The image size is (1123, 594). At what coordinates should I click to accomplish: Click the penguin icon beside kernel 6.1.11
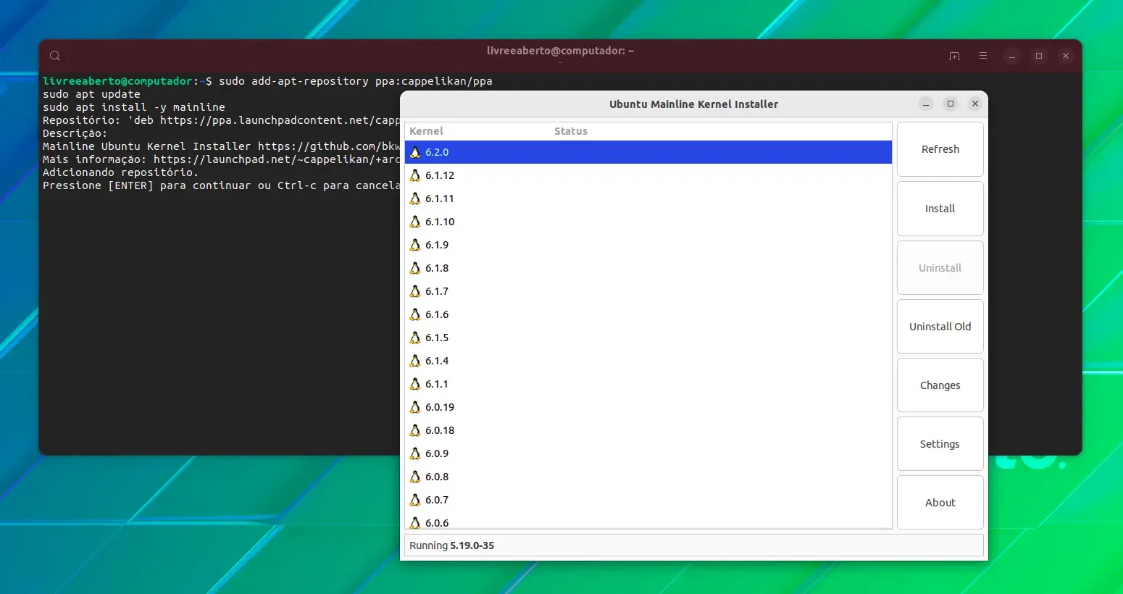click(x=415, y=198)
